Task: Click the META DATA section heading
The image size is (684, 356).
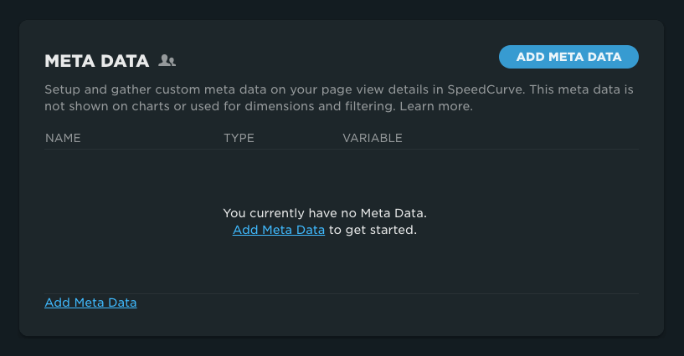Action: click(96, 61)
